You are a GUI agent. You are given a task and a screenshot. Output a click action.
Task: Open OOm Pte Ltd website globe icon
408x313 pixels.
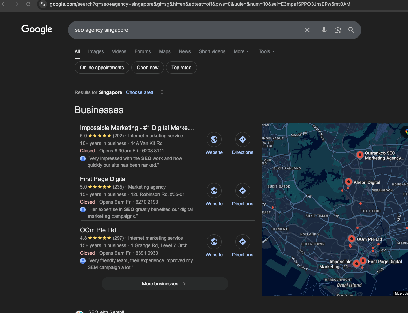(214, 242)
